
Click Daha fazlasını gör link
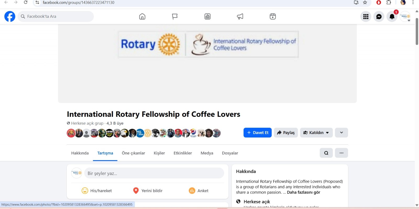pos(304,192)
